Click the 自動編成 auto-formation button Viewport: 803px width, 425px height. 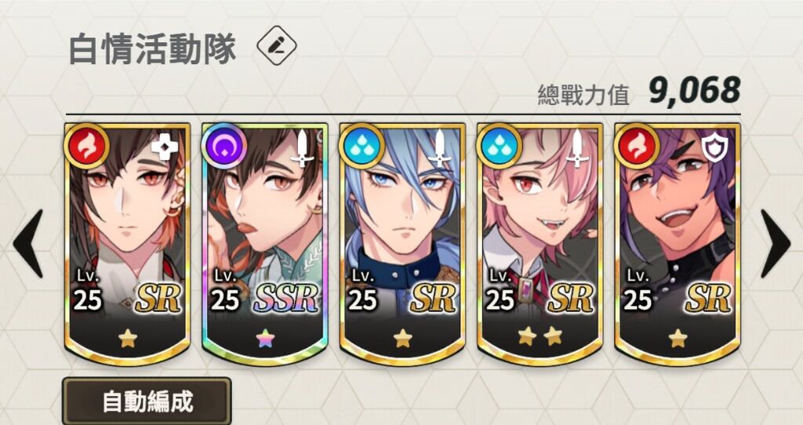147,401
